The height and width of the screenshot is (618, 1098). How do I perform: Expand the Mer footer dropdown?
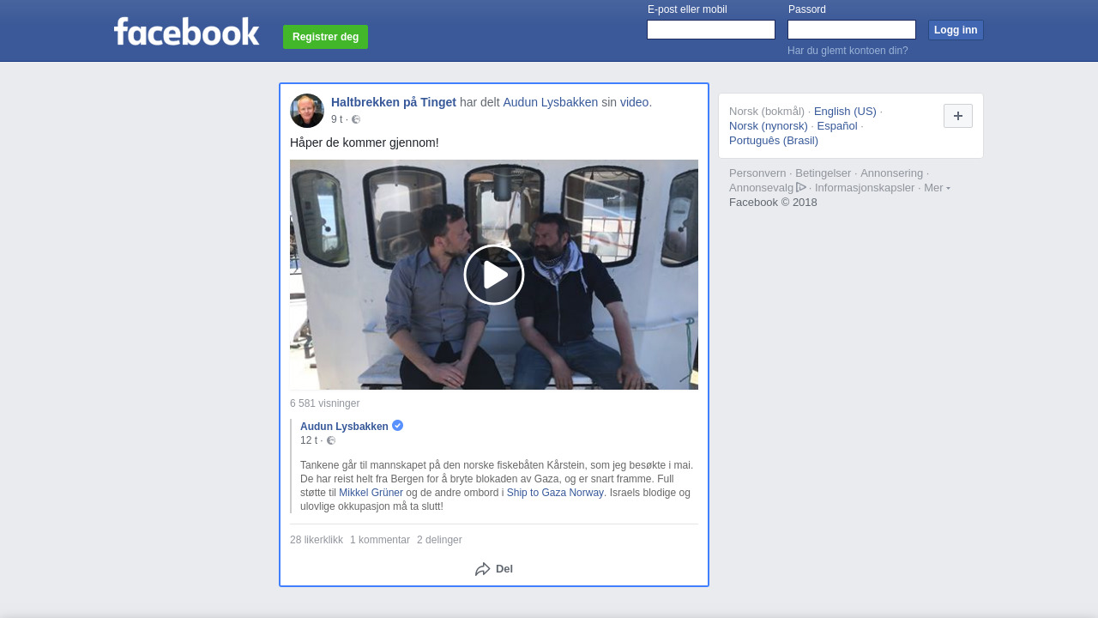click(x=937, y=188)
